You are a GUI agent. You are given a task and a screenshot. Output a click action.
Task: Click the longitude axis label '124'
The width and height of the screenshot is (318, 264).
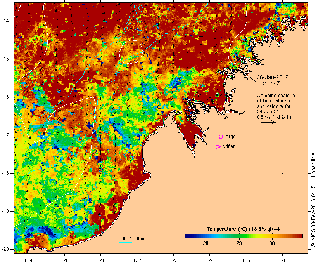[x=209, y=260]
